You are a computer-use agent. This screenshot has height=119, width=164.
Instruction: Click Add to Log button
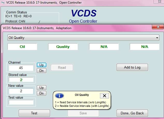pyautogui.click(x=132, y=67)
